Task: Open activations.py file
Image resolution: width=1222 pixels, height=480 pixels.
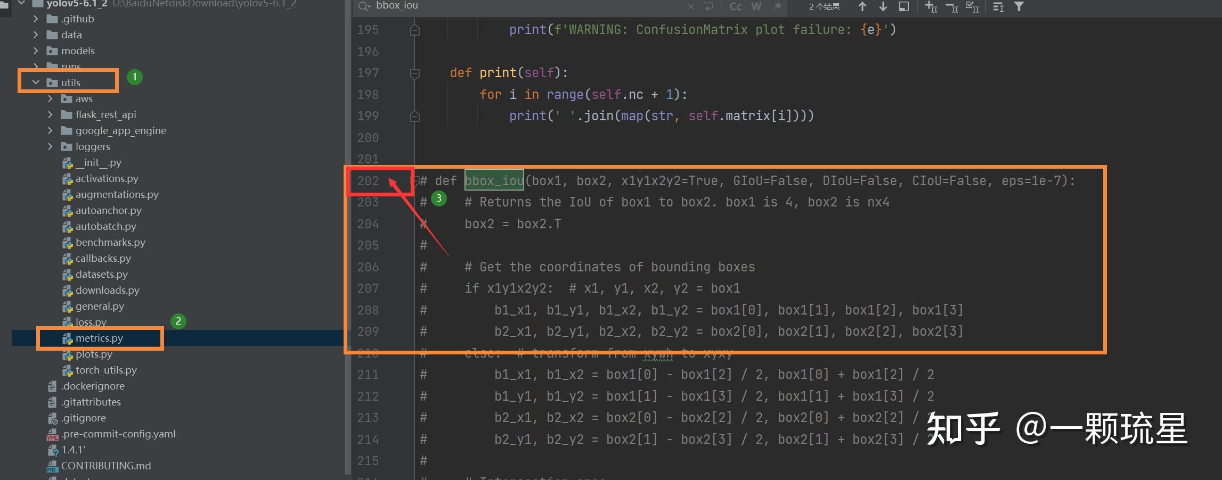Action: coord(107,178)
